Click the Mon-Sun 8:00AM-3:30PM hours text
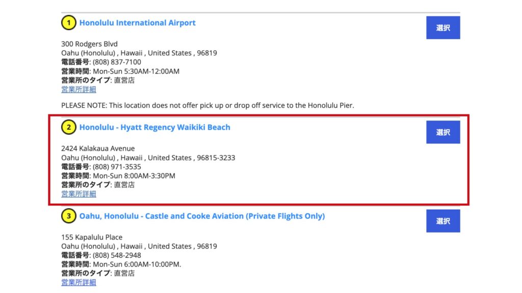 pyautogui.click(x=134, y=175)
